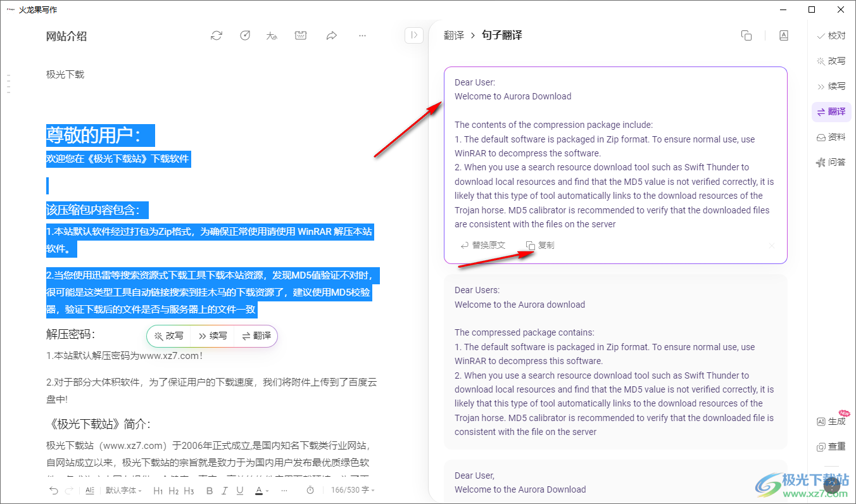856x504 pixels.
Task: Click the 《极光下载站》简介 heading
Action: 98,424
